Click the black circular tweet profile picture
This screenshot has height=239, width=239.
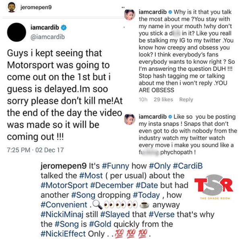16,32
